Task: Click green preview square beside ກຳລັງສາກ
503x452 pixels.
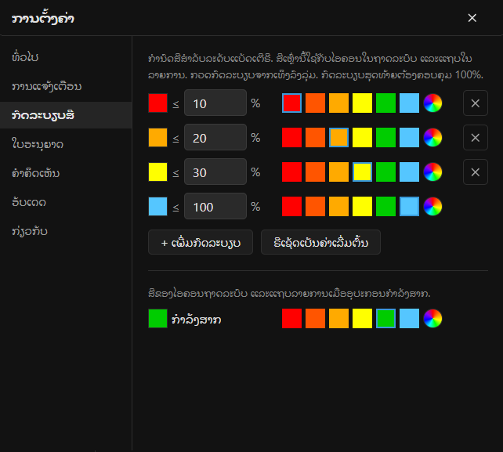Action: click(157, 319)
